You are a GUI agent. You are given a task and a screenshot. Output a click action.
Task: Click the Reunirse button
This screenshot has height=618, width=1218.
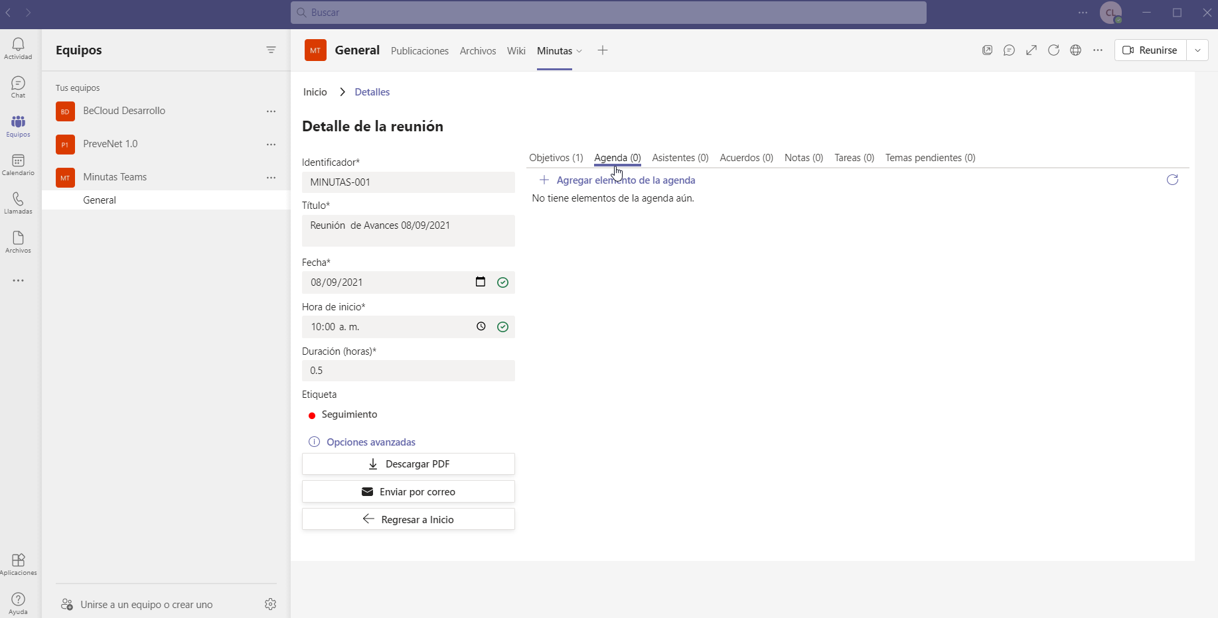pos(1150,50)
